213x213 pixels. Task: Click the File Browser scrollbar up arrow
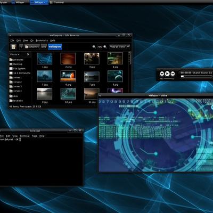[x=130, y=53]
